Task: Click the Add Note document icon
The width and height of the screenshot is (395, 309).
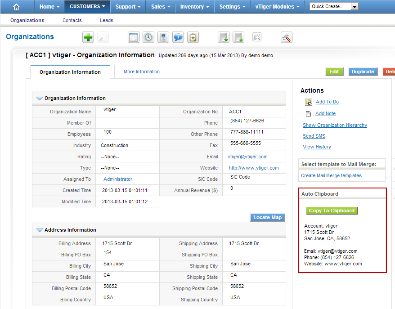Action: pyautogui.click(x=308, y=114)
